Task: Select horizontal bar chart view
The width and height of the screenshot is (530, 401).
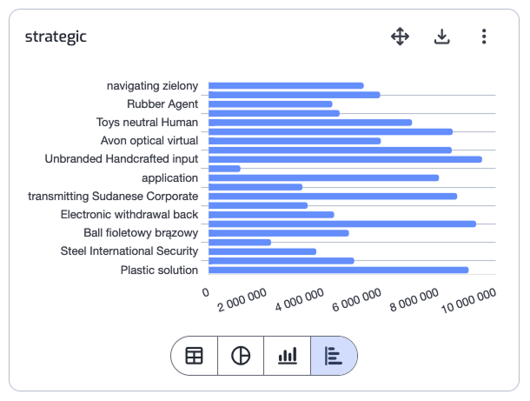Action: [334, 356]
